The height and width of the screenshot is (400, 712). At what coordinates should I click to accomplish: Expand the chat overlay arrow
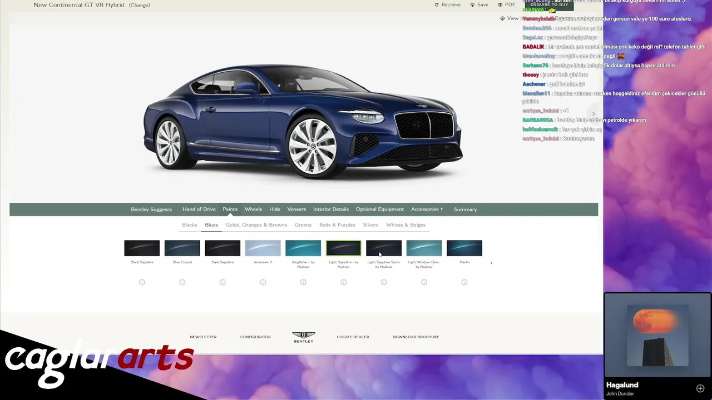[x=594, y=114]
